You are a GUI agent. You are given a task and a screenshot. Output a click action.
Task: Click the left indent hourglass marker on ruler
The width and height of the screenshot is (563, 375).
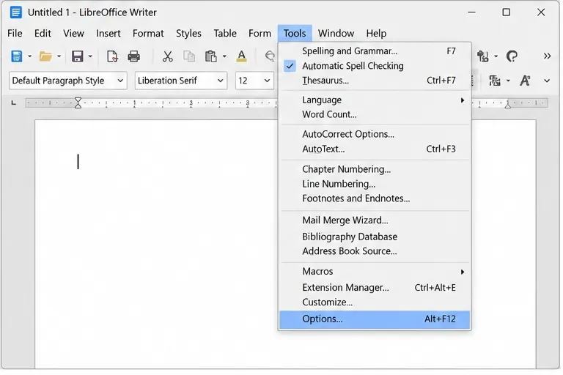pyautogui.click(x=78, y=103)
